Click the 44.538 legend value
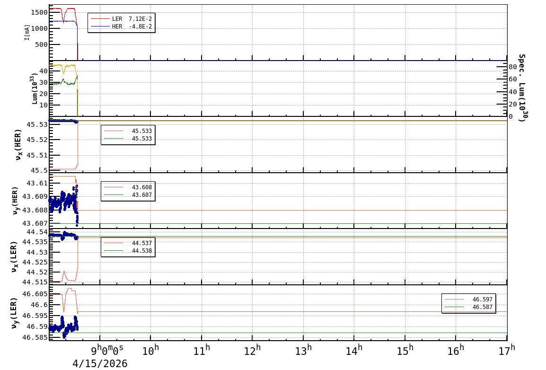Viewport: 546px width, 370px height. [x=142, y=251]
